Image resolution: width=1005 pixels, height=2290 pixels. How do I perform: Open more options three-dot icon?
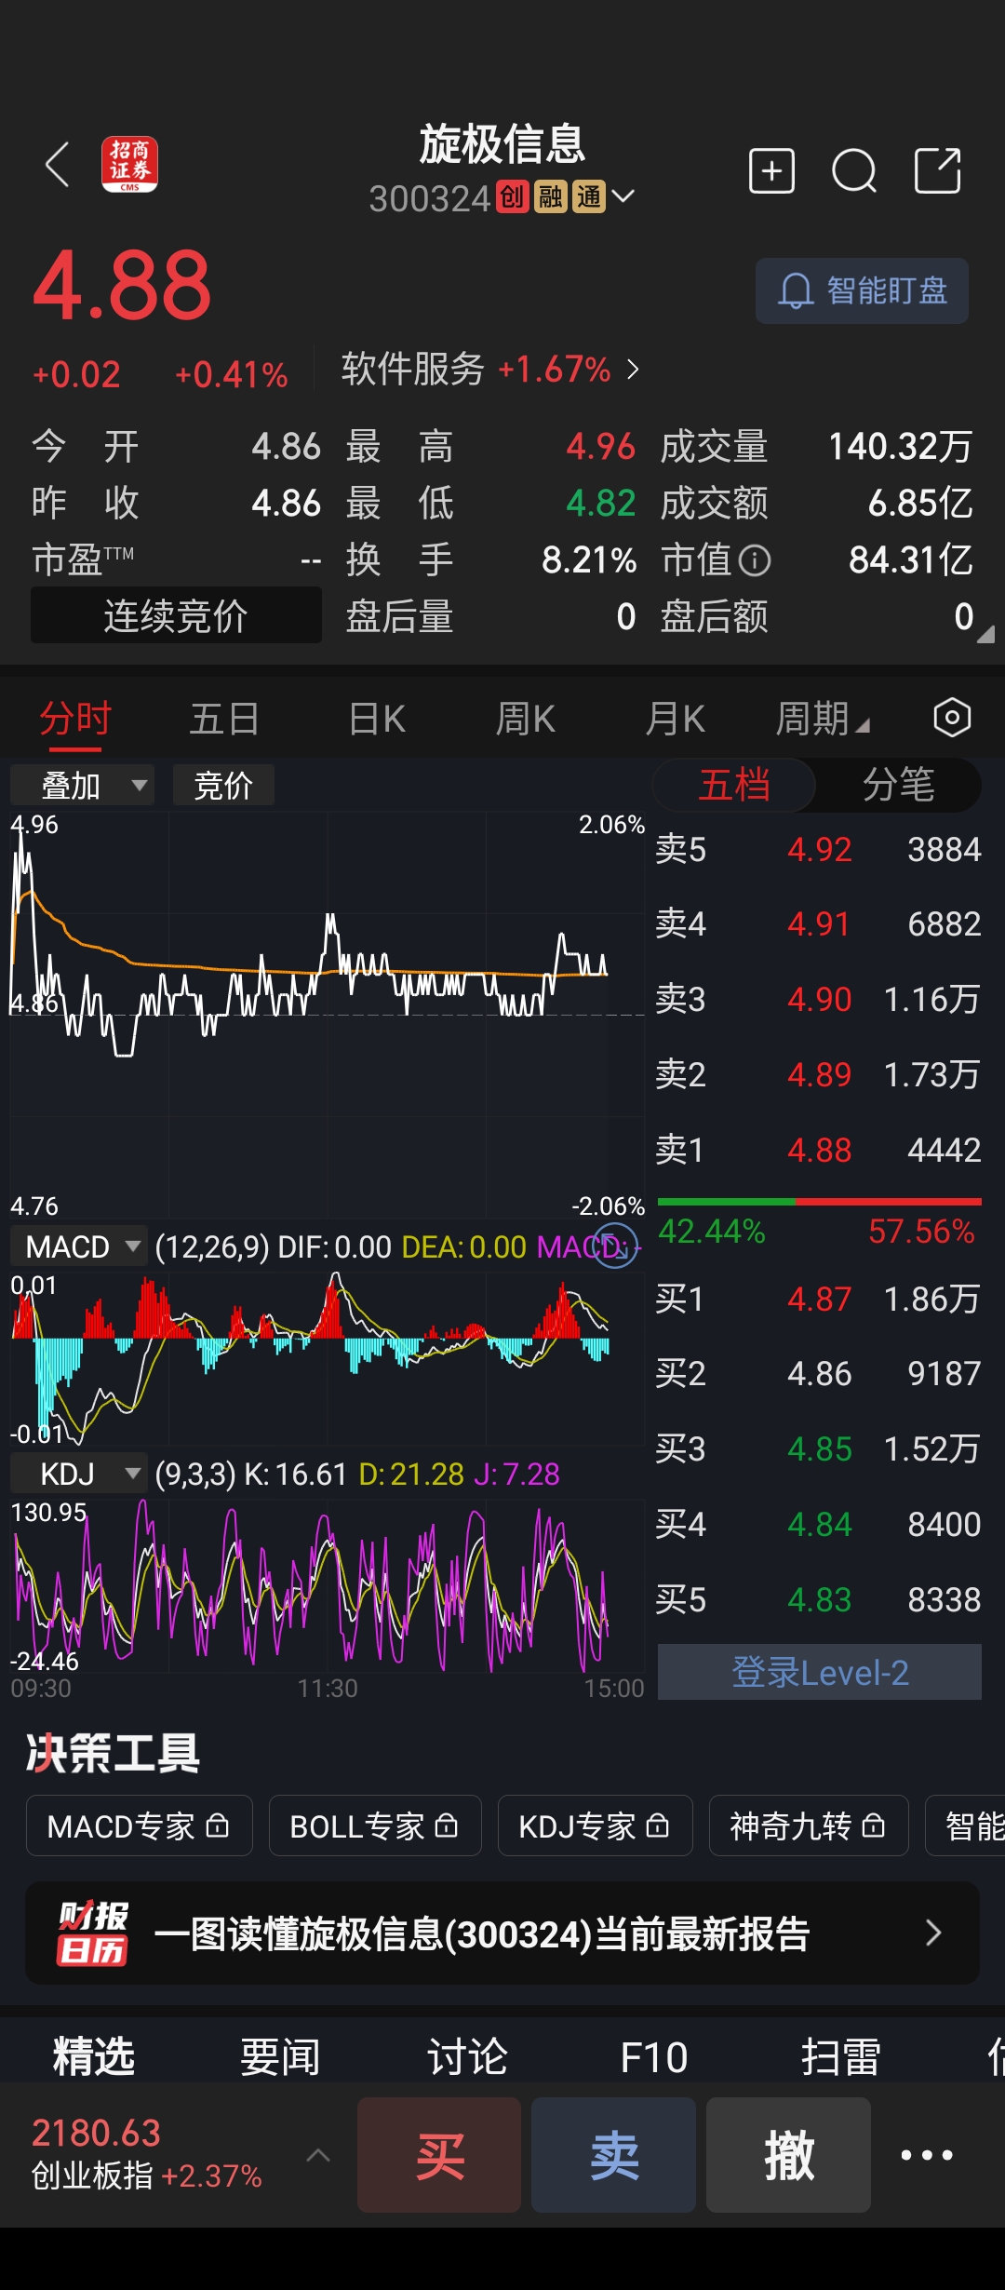[927, 2155]
